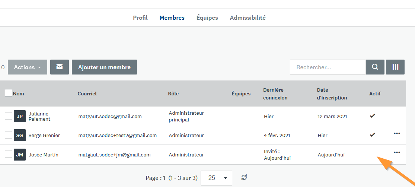The width and height of the screenshot is (415, 187).
Task: Go to the Équipes tab
Action: click(207, 18)
